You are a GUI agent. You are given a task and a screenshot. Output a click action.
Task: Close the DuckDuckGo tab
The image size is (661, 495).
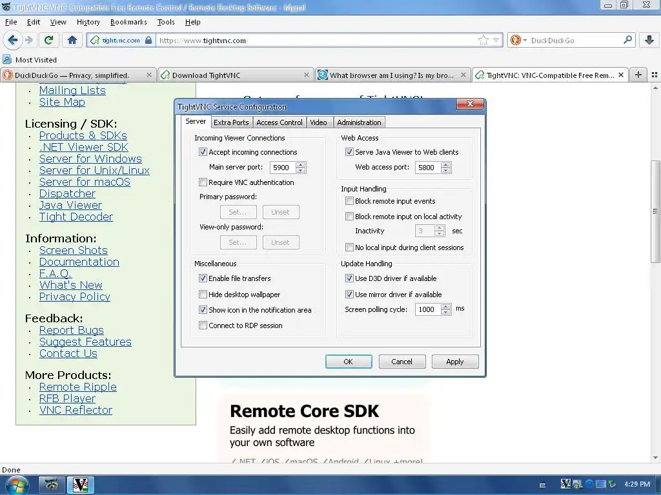pyautogui.click(x=149, y=75)
